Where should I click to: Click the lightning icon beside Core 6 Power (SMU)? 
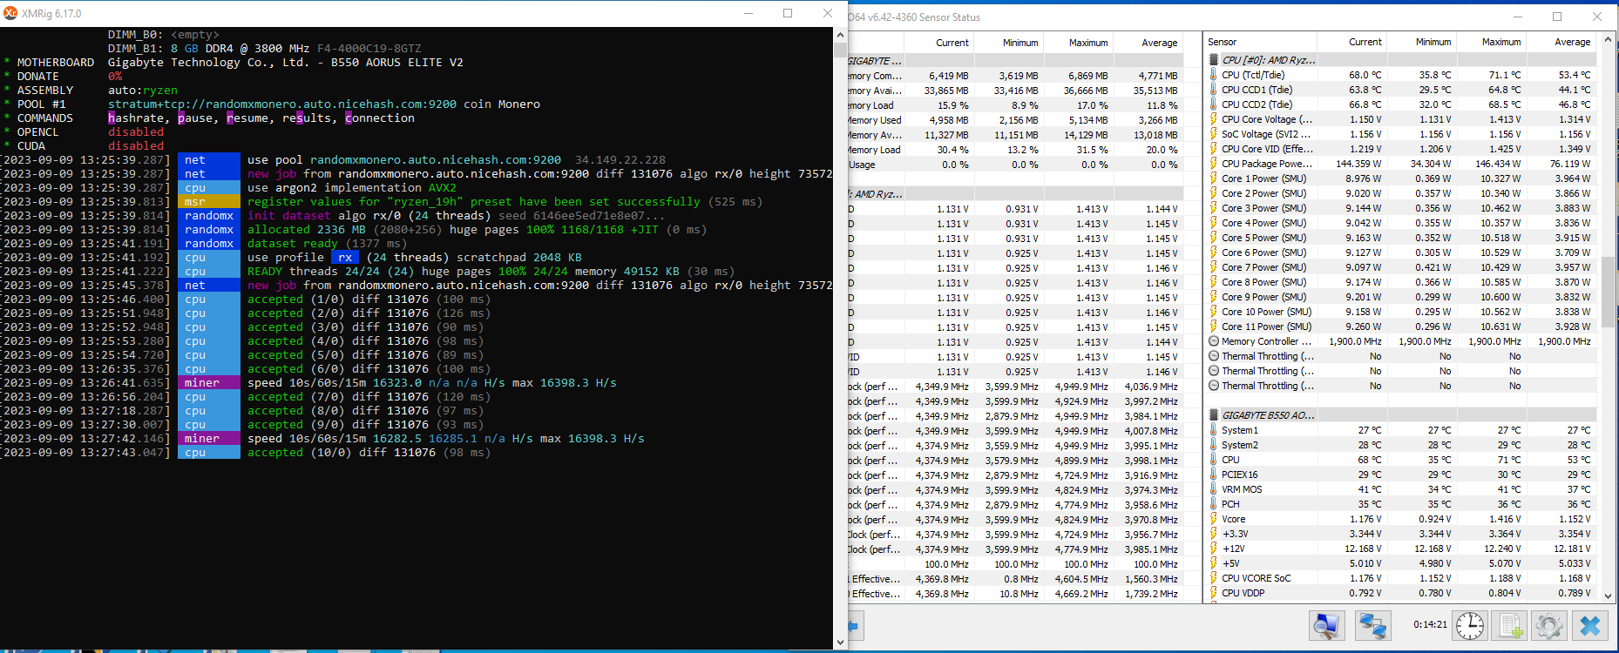pyautogui.click(x=1213, y=252)
